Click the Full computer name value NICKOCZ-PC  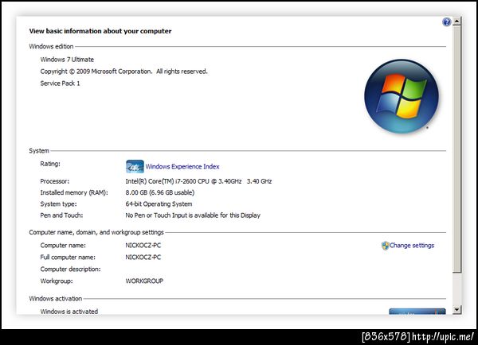coord(143,257)
